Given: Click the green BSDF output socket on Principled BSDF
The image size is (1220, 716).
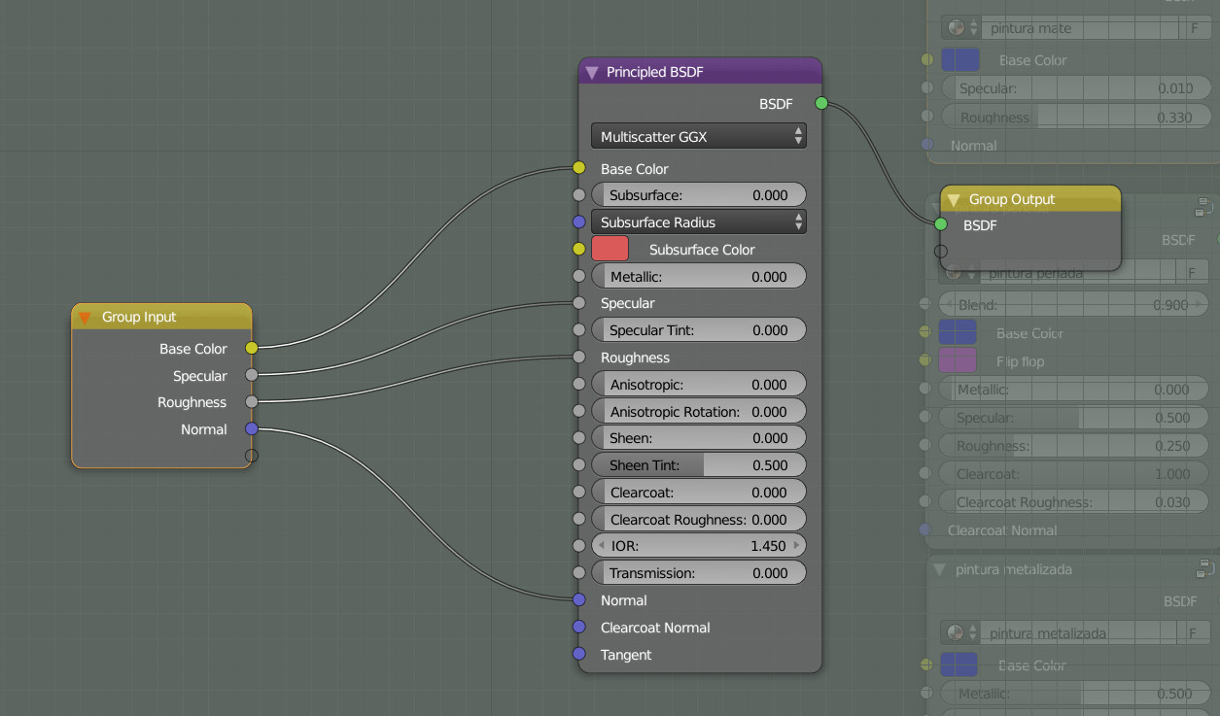Looking at the screenshot, I should pyautogui.click(x=821, y=103).
